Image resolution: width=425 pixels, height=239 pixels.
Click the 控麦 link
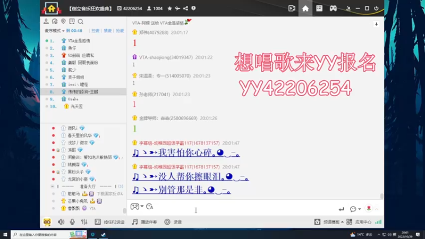tap(95, 31)
